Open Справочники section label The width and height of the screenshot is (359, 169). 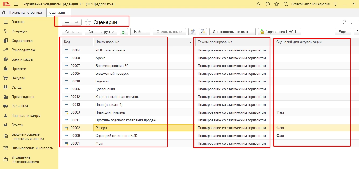[x=22, y=40]
